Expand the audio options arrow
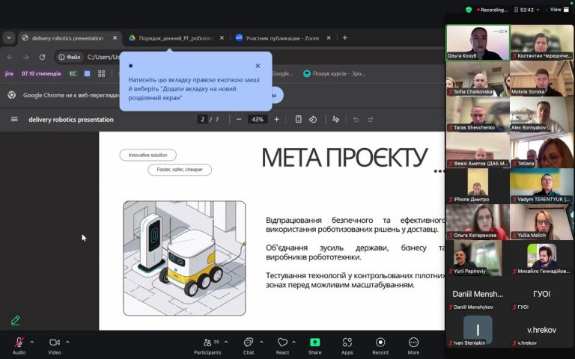The height and width of the screenshot is (359, 575). click(x=31, y=342)
